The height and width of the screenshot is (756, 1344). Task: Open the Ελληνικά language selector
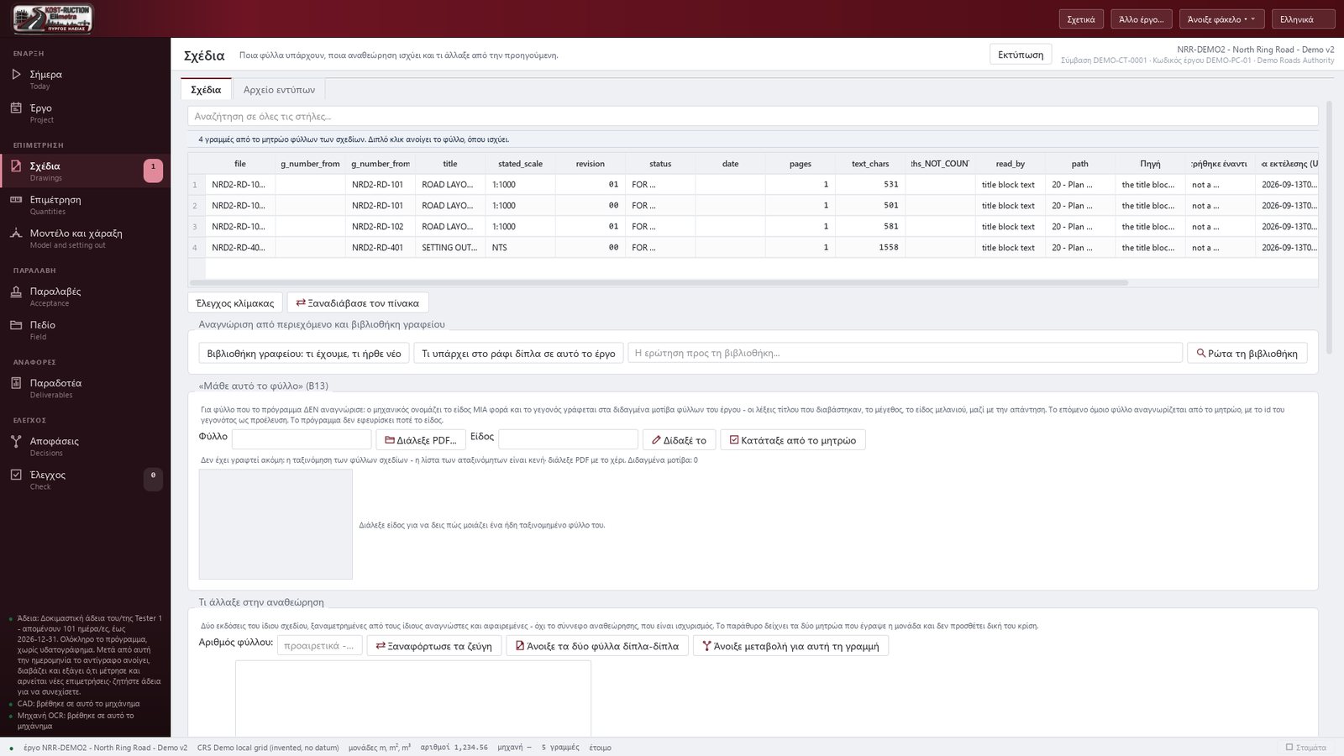[1303, 19]
